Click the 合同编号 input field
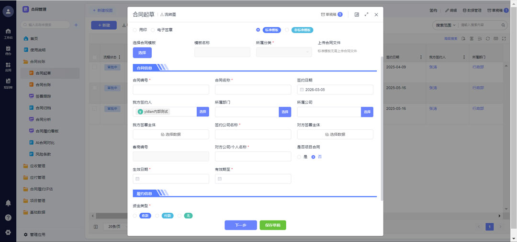Viewport: 517px width, 242px height. click(171, 90)
